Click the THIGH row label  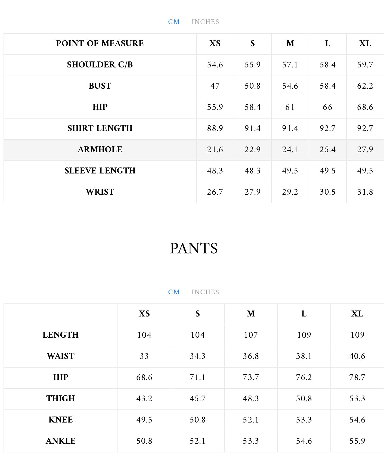(x=61, y=399)
